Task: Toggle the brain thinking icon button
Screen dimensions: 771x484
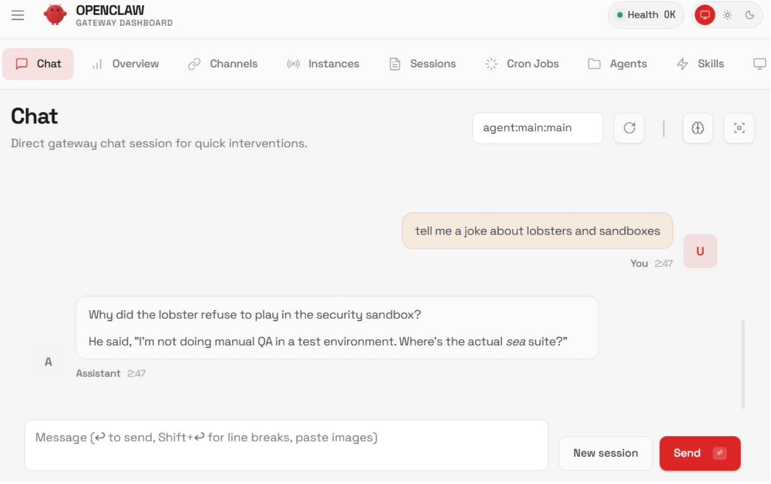Action: click(698, 128)
